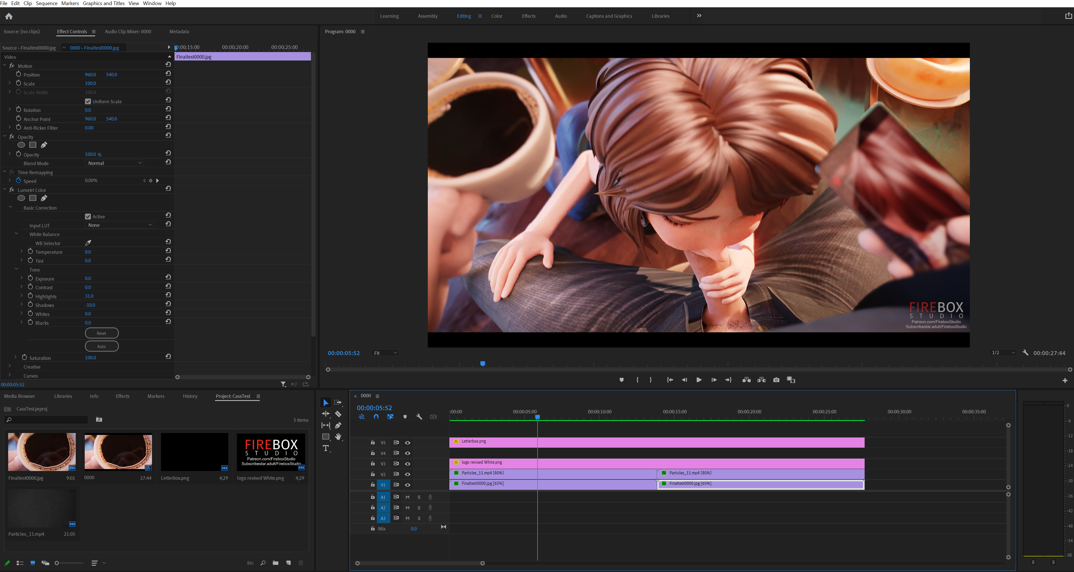The width and height of the screenshot is (1074, 572).
Task: Pick the Type tool
Action: (x=326, y=448)
